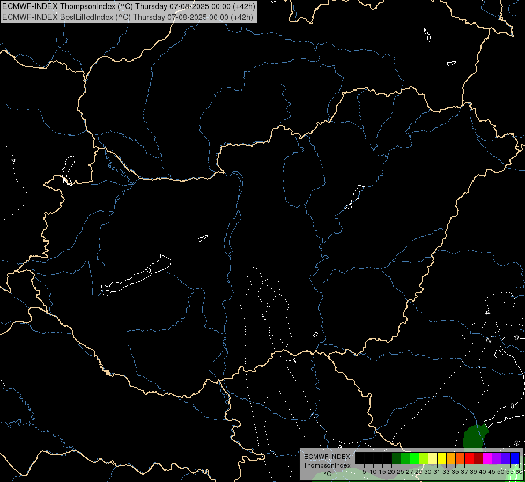Click the dark red 39–40 legend swatch

[x=478, y=458]
